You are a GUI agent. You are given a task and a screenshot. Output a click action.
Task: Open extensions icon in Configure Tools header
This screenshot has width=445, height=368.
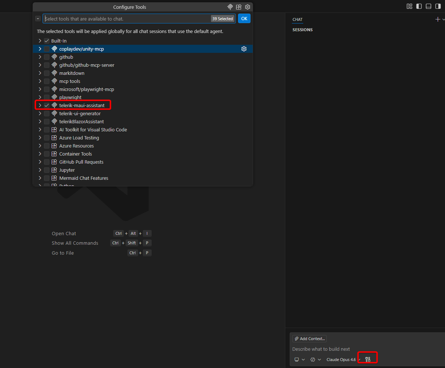coord(239,7)
